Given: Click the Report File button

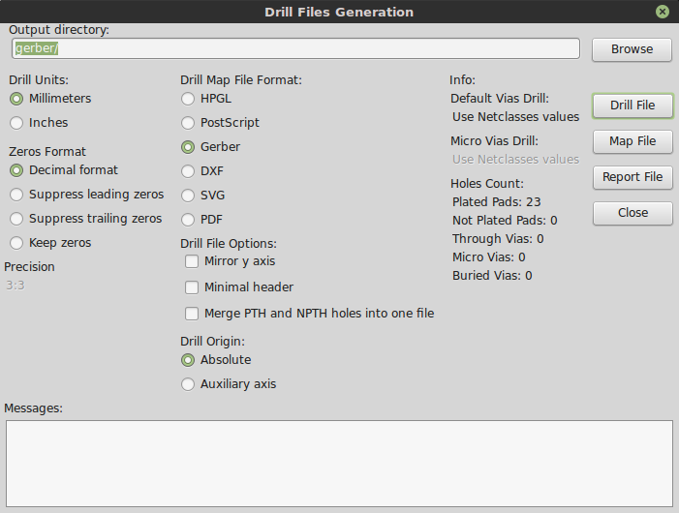Looking at the screenshot, I should 632,177.
